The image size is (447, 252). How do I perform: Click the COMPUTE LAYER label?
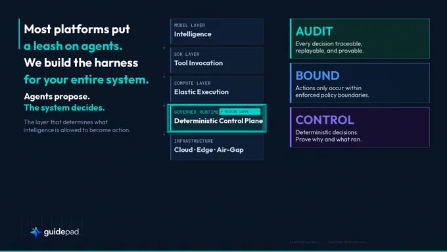coord(193,83)
